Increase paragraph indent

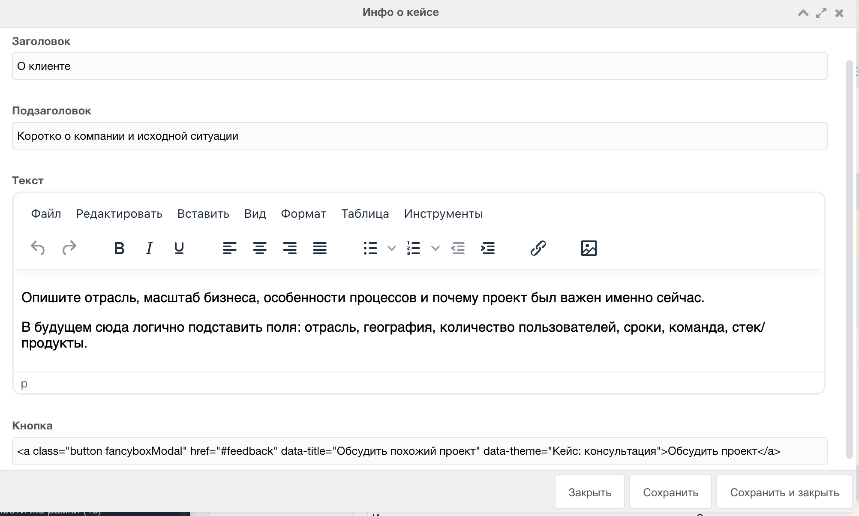[488, 248]
